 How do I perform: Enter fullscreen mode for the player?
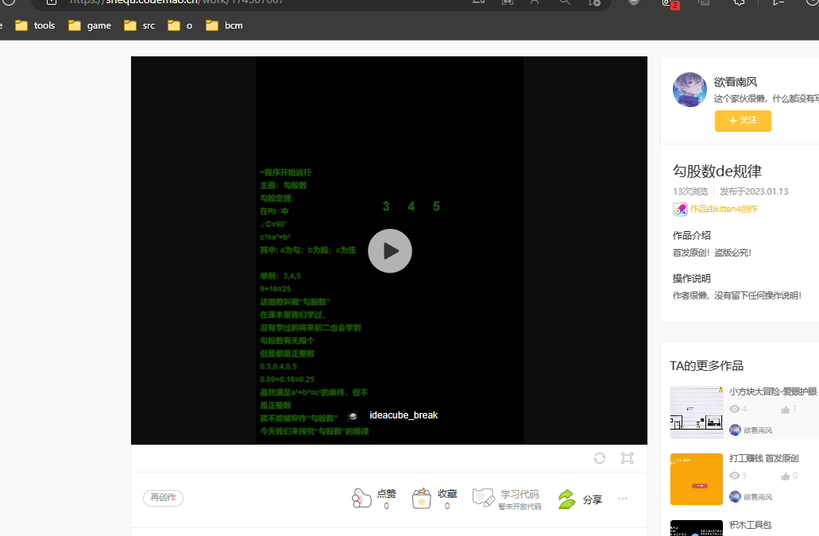click(627, 458)
